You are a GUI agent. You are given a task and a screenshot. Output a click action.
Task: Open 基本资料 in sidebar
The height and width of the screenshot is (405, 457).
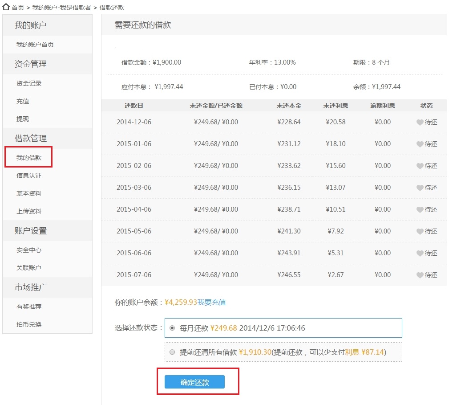click(x=29, y=193)
